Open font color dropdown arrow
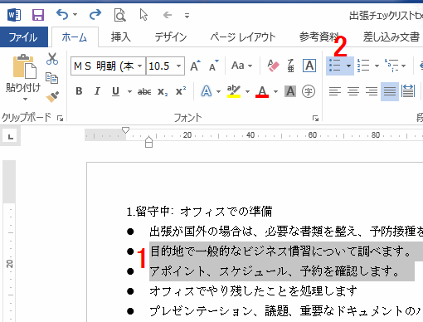 275,91
